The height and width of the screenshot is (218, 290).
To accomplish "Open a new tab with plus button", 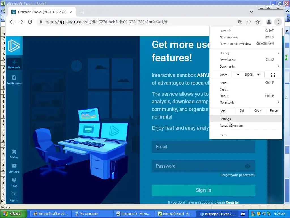I will click(x=82, y=12).
